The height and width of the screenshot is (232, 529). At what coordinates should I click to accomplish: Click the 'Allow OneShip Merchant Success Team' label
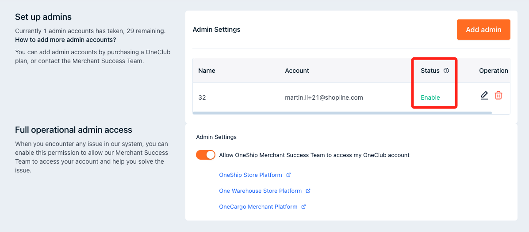click(314, 155)
